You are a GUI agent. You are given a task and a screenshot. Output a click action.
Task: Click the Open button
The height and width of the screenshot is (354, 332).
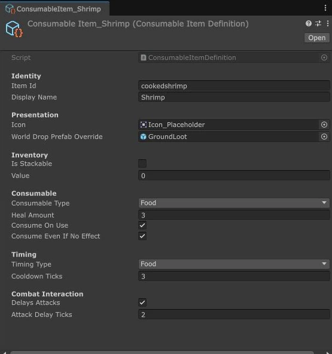point(317,38)
